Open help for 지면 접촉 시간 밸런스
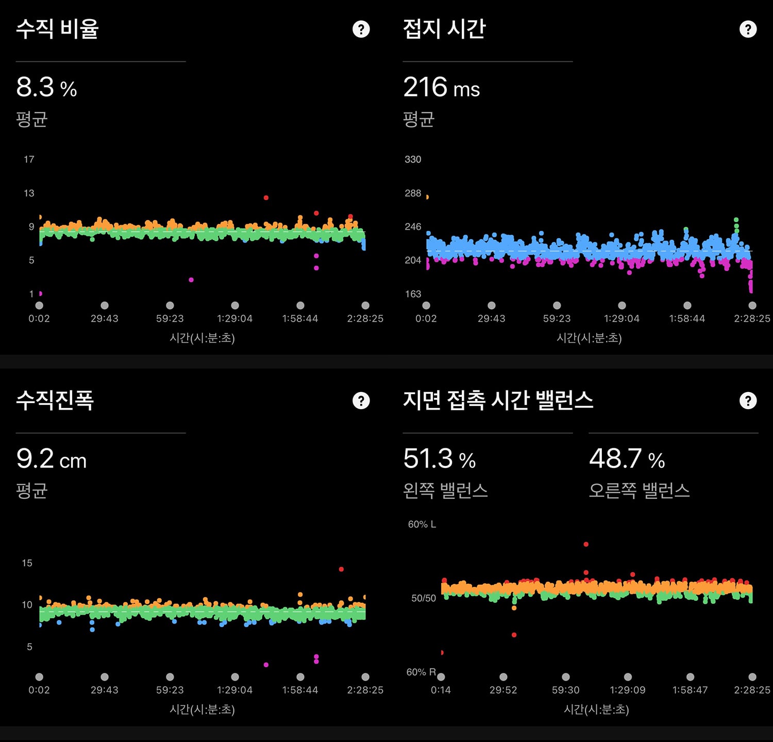Viewport: 773px width, 742px height. pos(748,400)
